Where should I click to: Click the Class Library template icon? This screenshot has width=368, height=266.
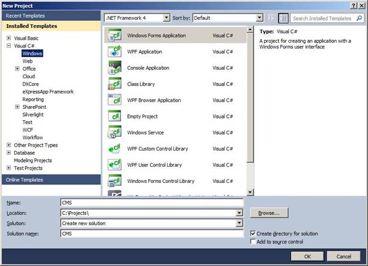point(114,84)
